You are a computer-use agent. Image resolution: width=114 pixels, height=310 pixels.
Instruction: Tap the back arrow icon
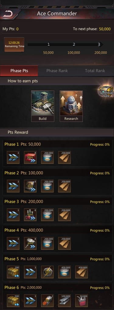pos(8,14)
